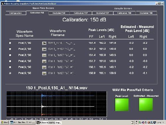Go to the Calibration 132 tab

tap(81, 13)
